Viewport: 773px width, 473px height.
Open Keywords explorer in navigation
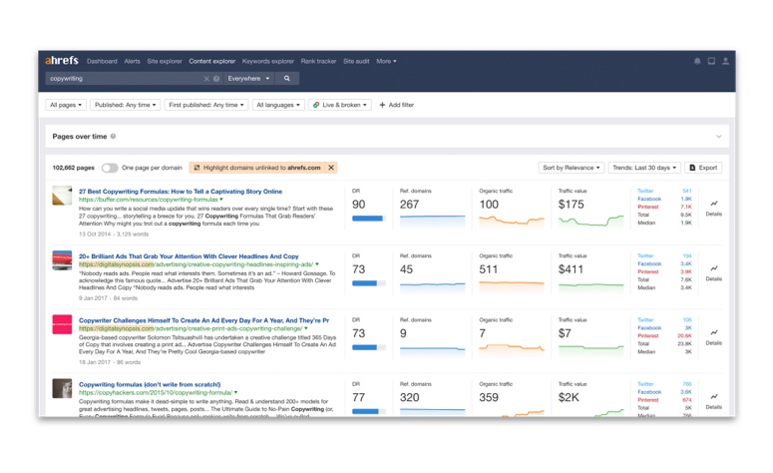tap(268, 61)
